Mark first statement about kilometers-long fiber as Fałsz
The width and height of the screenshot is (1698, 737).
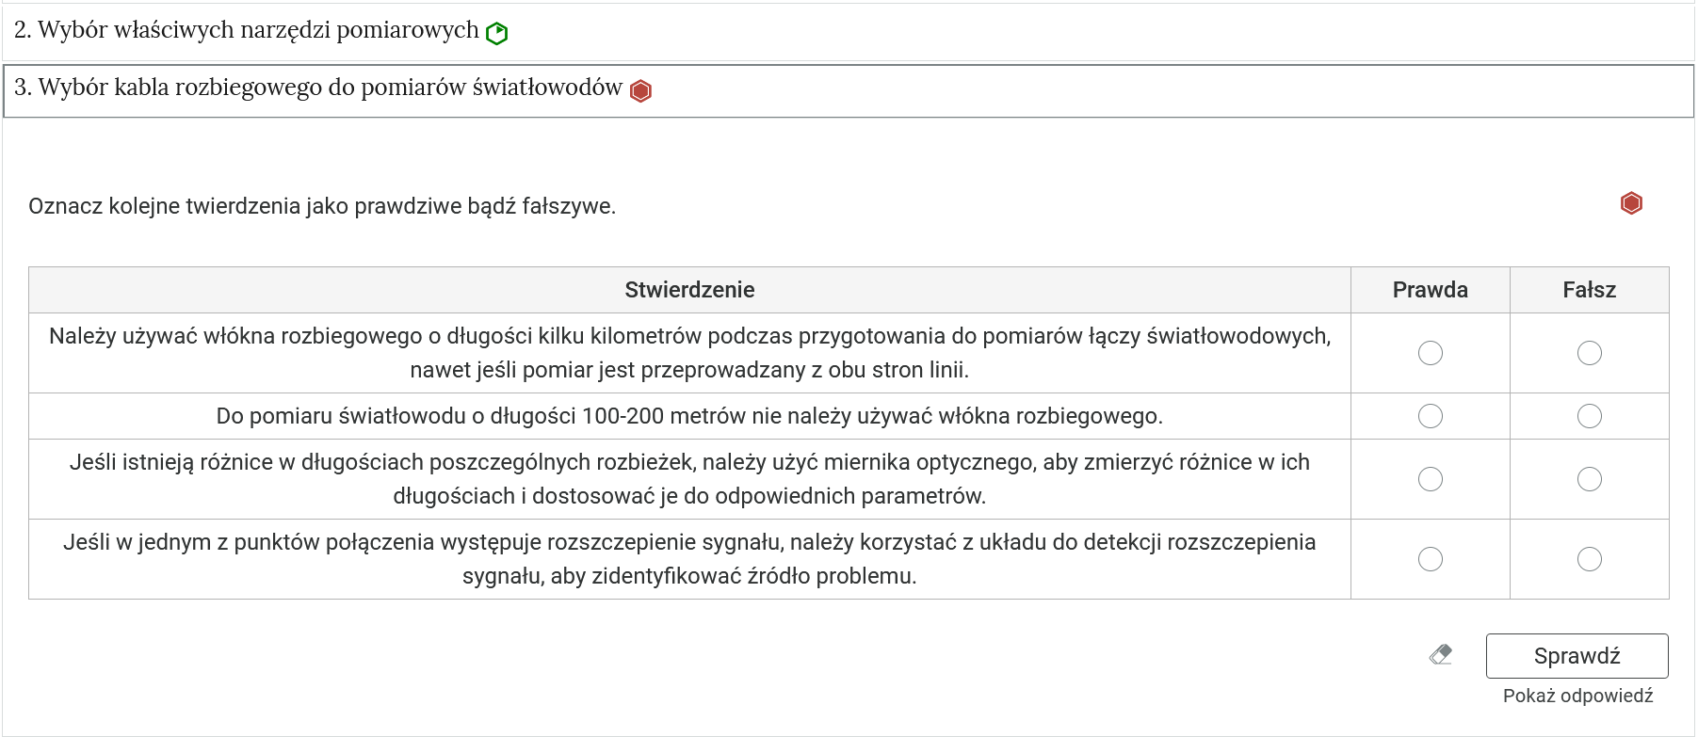(x=1590, y=353)
